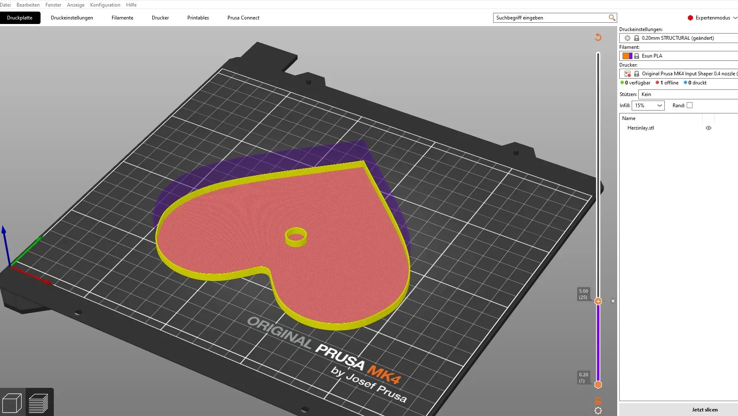Screen dimensions: 738x416
Task: Click the Name column header
Action: (x=629, y=118)
